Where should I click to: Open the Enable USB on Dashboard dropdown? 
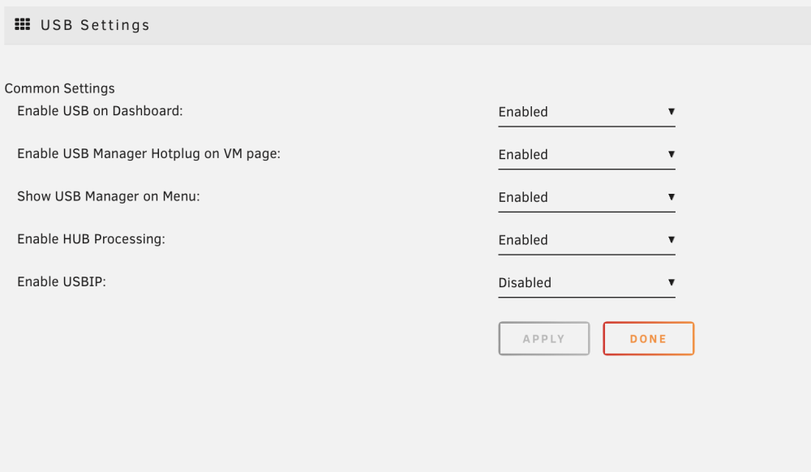click(x=586, y=112)
